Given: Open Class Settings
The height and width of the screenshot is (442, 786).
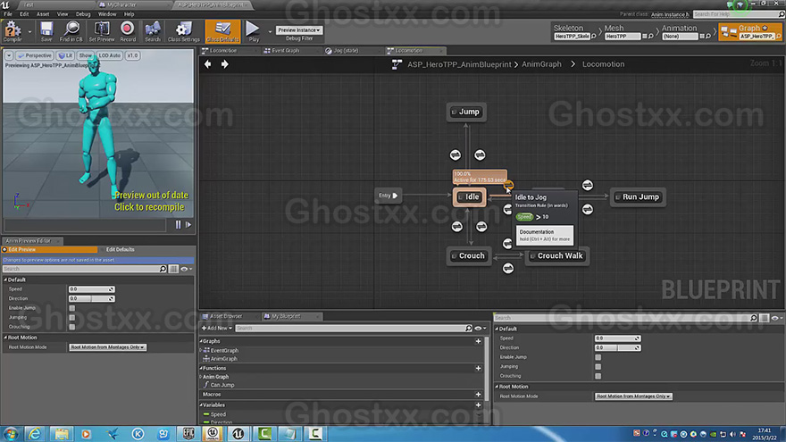Looking at the screenshot, I should click(183, 31).
